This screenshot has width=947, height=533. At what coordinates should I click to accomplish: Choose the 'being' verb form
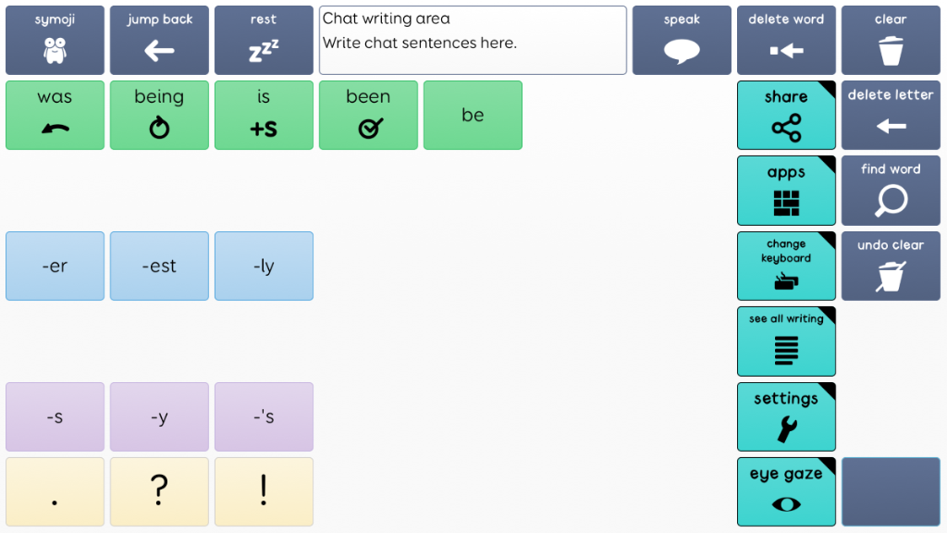tap(159, 116)
